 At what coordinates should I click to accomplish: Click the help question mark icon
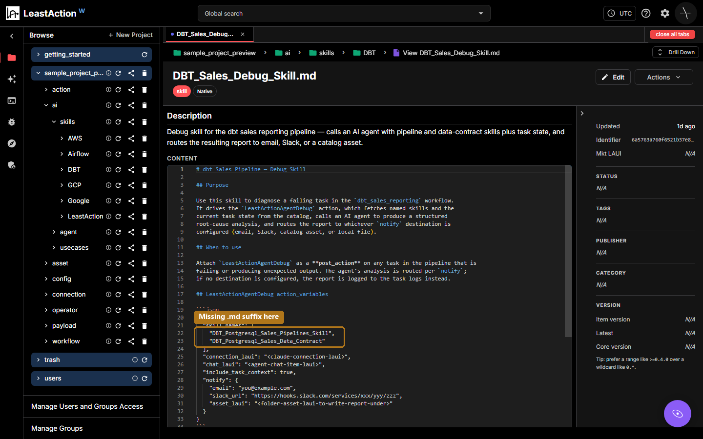pyautogui.click(x=646, y=13)
